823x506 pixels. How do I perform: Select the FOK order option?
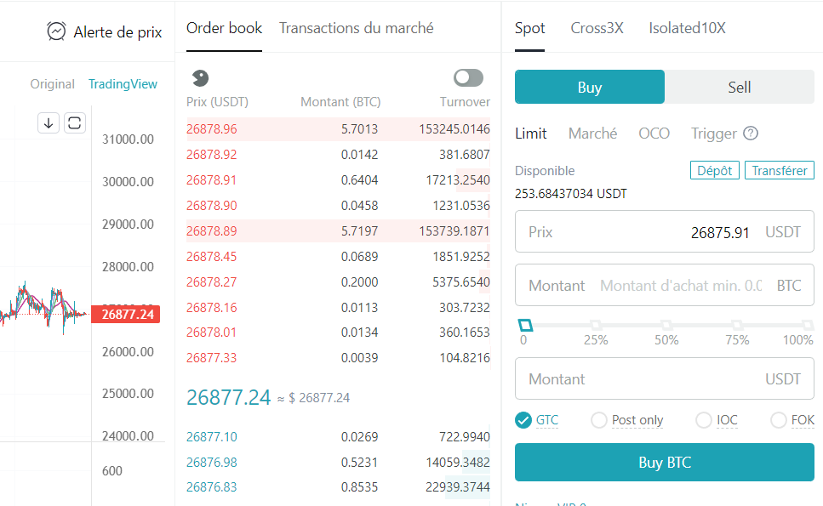[x=778, y=420]
